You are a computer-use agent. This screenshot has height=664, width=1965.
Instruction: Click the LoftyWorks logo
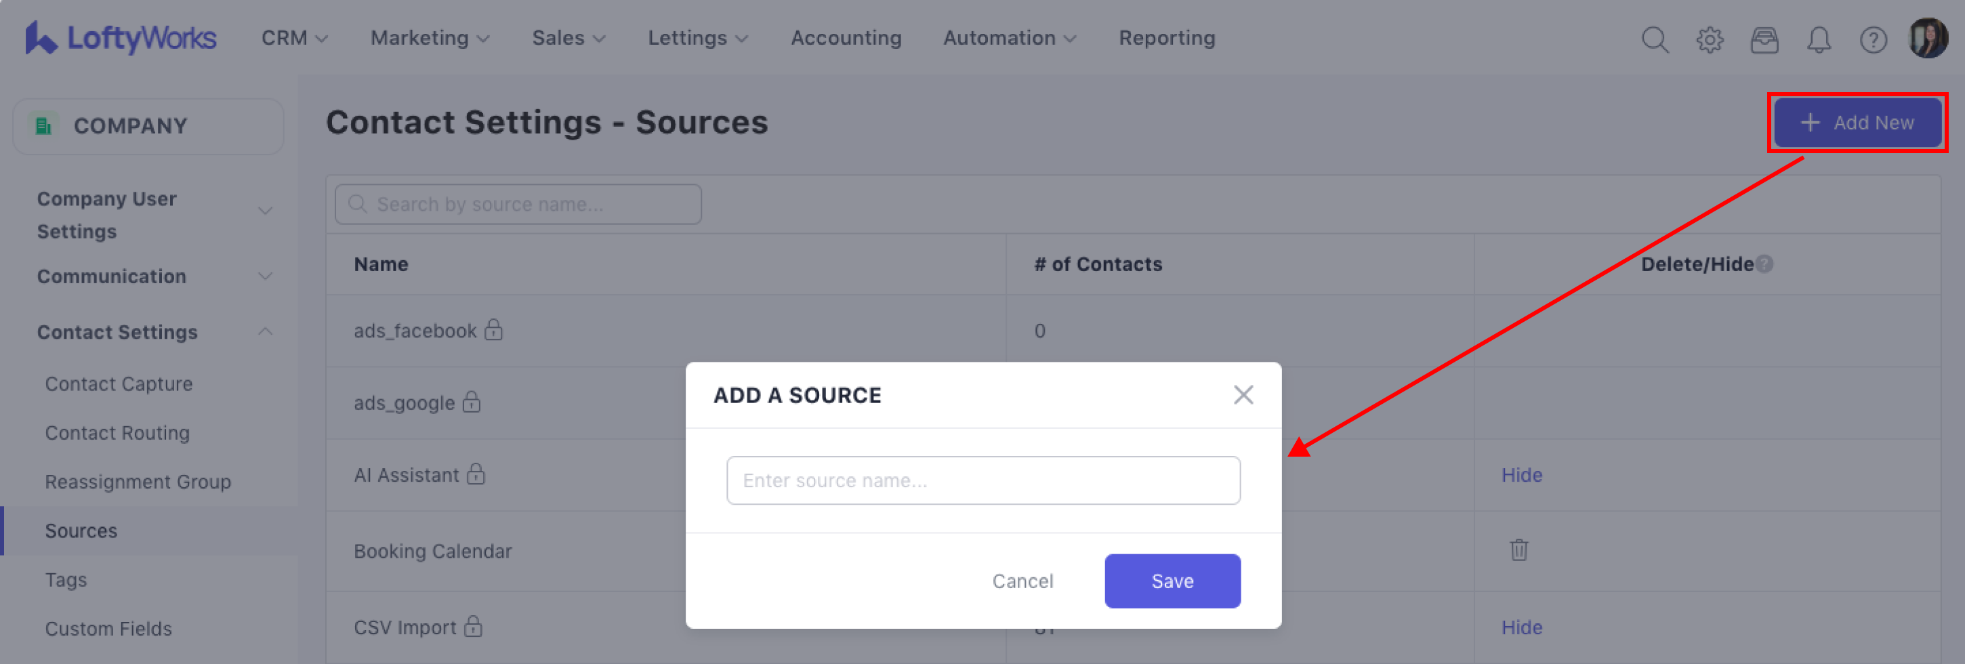(x=121, y=37)
